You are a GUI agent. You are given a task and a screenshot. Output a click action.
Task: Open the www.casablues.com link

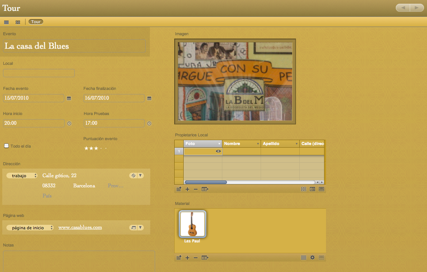[x=80, y=227]
